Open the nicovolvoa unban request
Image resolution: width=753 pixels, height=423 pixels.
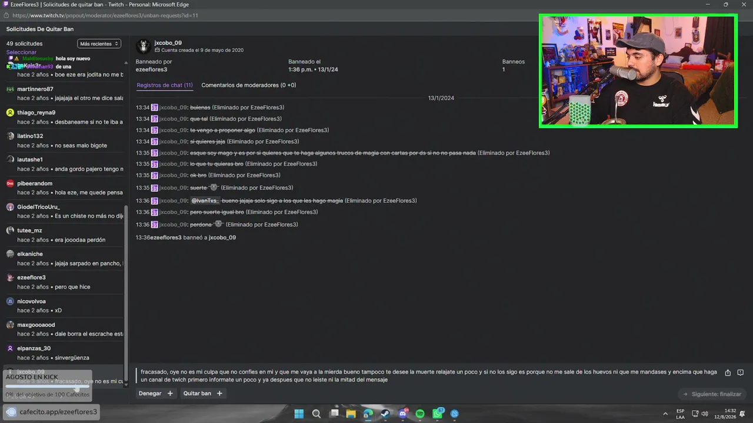(x=65, y=305)
